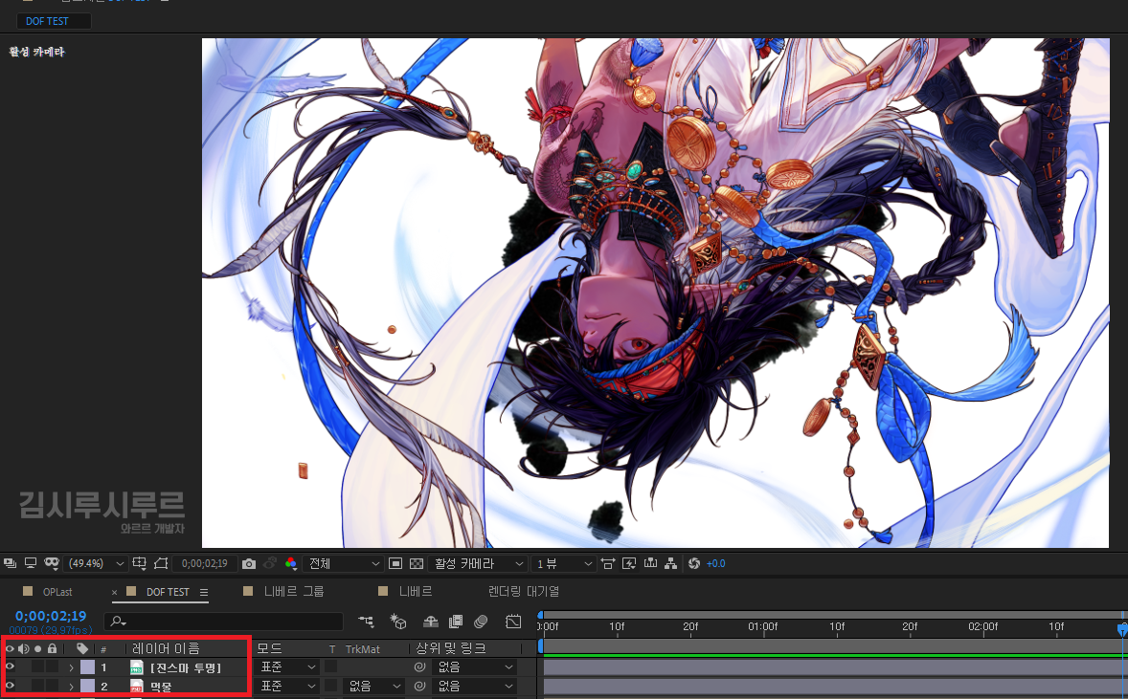Open the 렌더링 대기열 render queue tab
The width and height of the screenshot is (1128, 699).
tap(524, 591)
